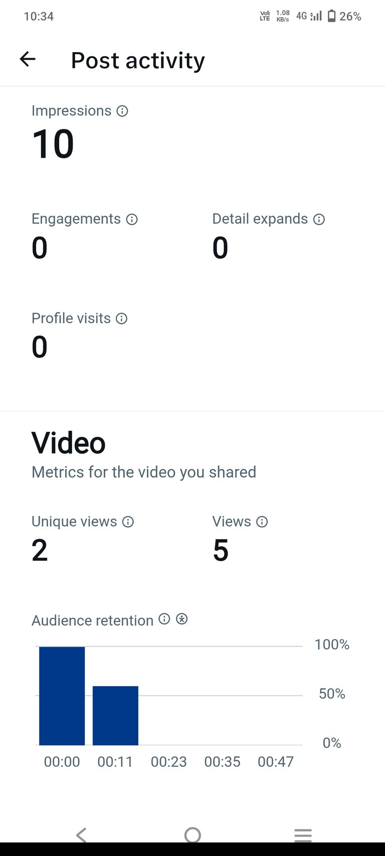Image resolution: width=385 pixels, height=856 pixels.
Task: Tap the 00:47 timestamp on chart axis
Action: tap(276, 762)
